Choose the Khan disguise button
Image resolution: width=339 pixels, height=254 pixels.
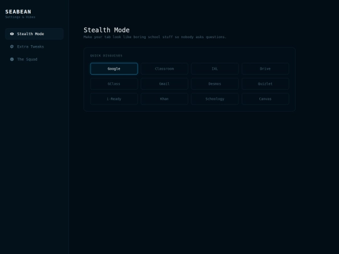pos(164,99)
